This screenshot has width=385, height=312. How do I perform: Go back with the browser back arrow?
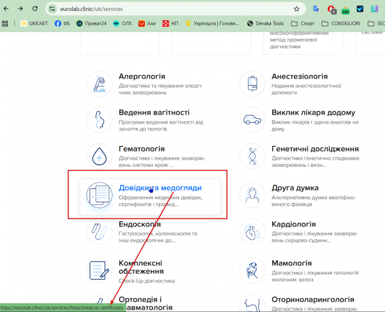6,9
